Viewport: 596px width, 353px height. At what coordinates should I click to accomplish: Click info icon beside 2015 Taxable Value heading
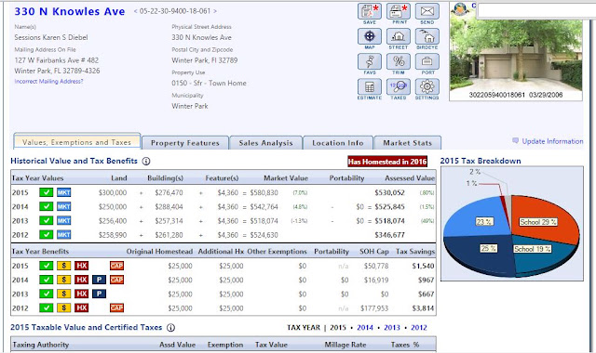[x=171, y=328]
